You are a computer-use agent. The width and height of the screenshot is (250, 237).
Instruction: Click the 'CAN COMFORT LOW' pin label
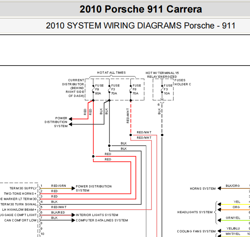[20, 220]
